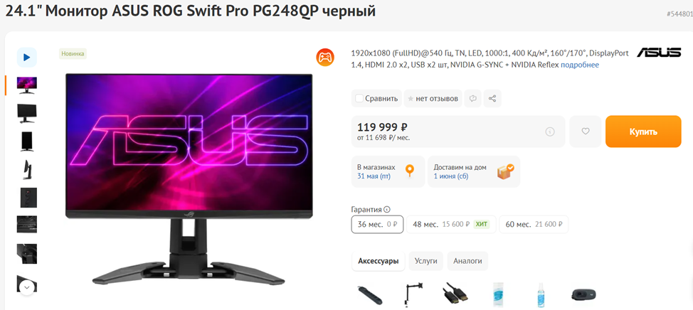Click the orange Купить button
Screen dimensions: 693x310
click(643, 132)
